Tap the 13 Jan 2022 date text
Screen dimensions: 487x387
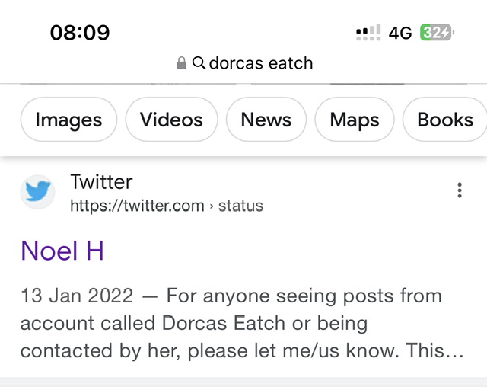tap(77, 296)
